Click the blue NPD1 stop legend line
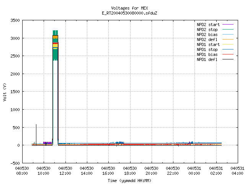Viewport: 245px width, 184px height. click(228, 49)
